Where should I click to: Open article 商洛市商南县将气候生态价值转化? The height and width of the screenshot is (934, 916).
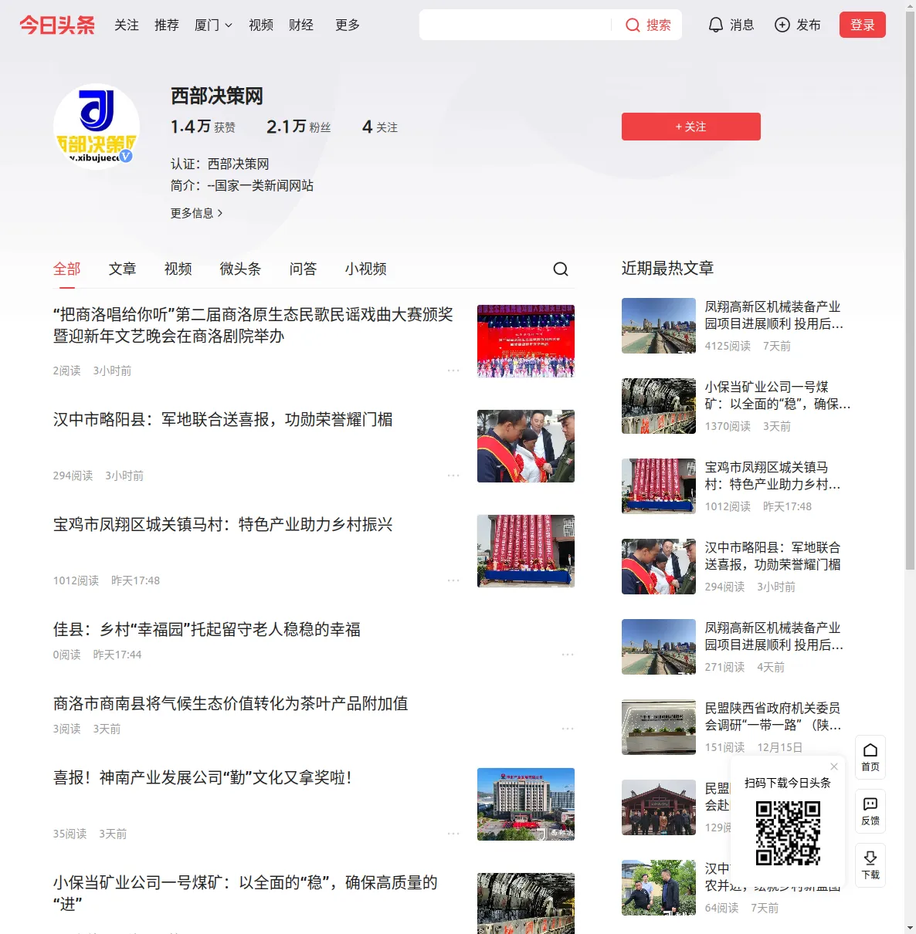pyautogui.click(x=231, y=704)
